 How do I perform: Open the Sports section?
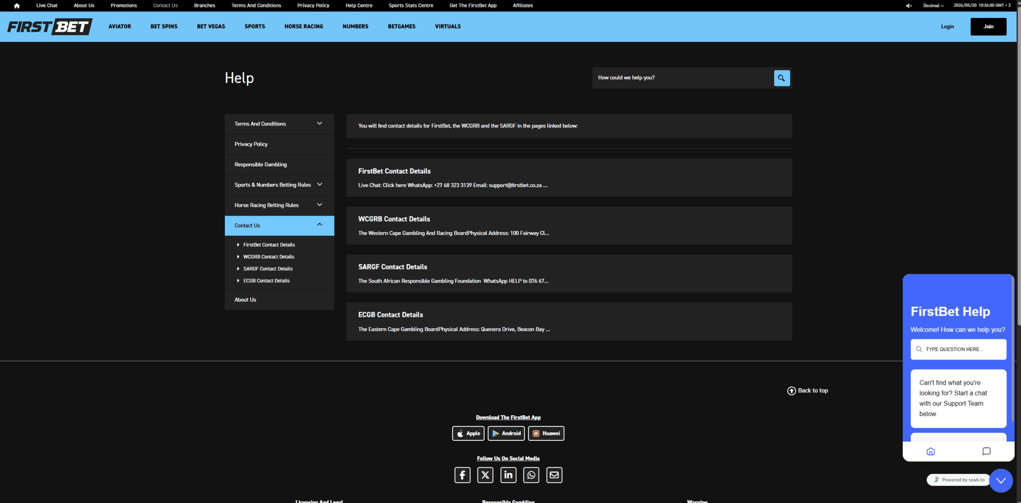[255, 27]
